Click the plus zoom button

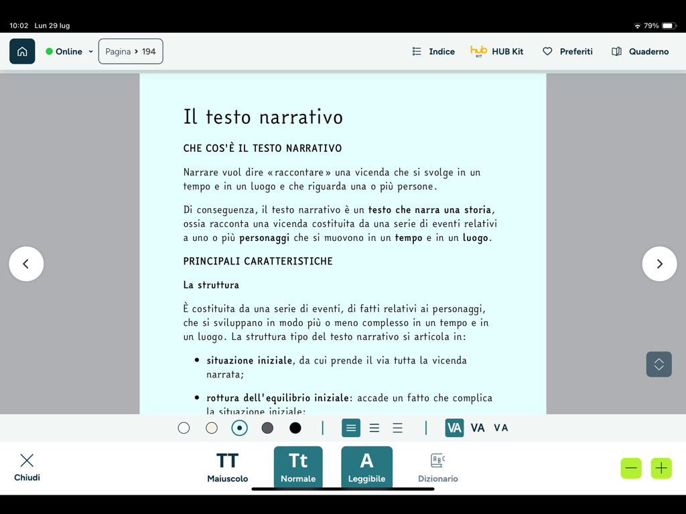tap(661, 468)
